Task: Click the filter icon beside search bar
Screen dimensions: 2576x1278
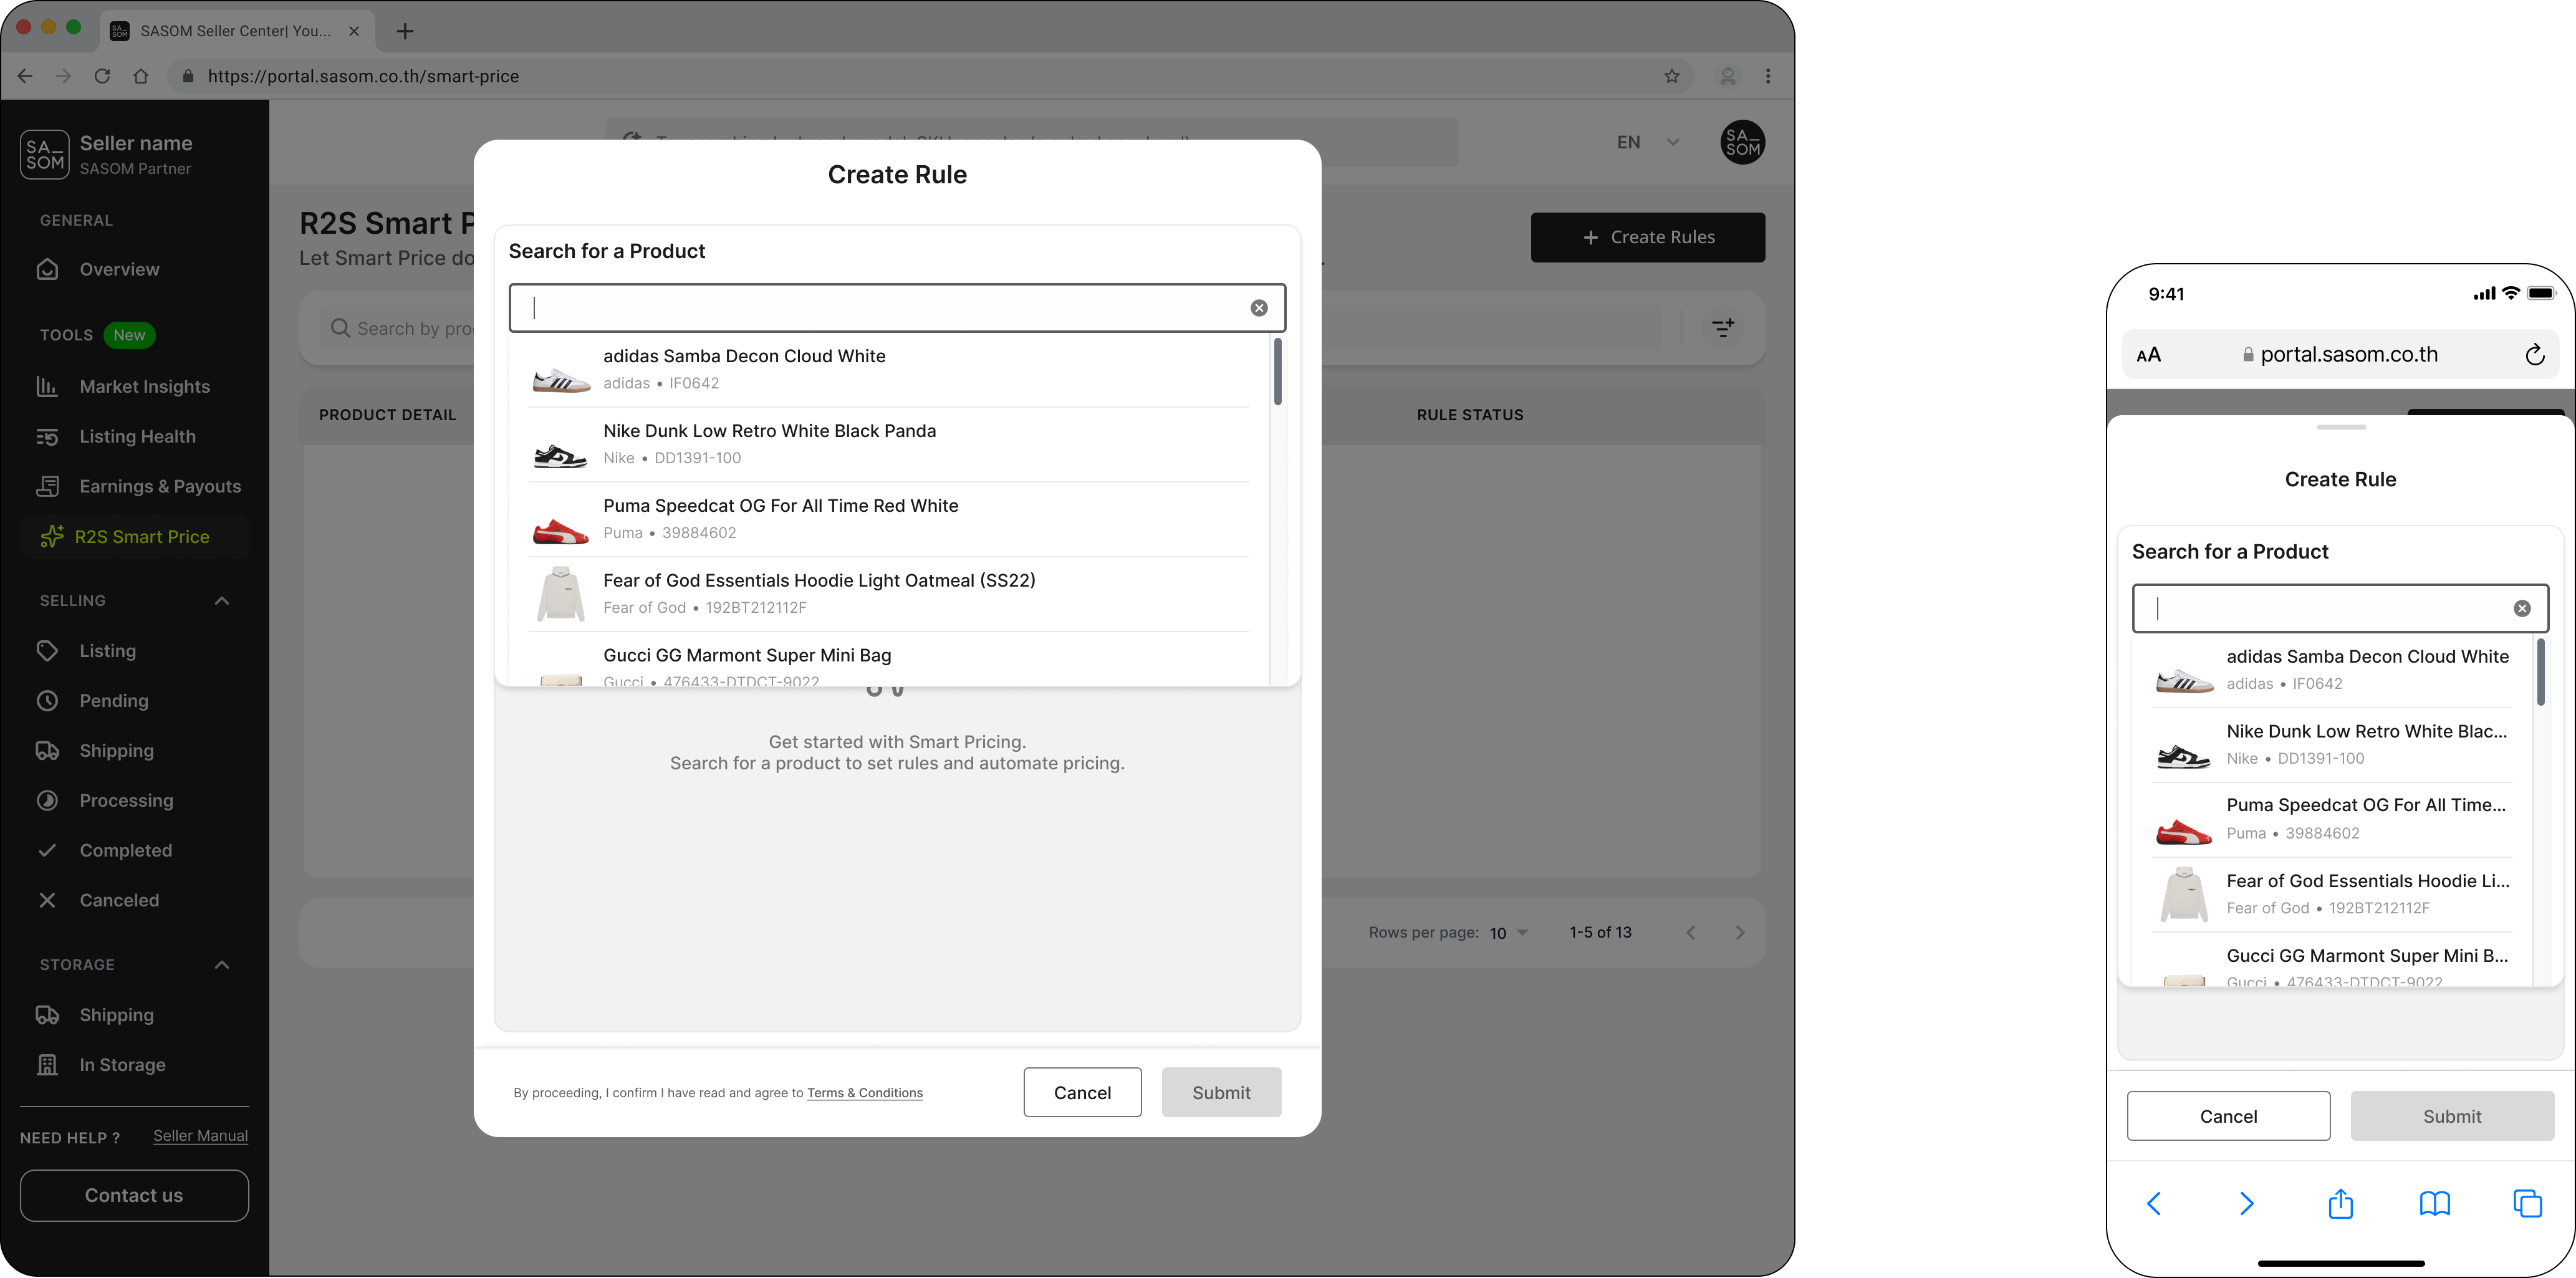Action: tap(1723, 328)
